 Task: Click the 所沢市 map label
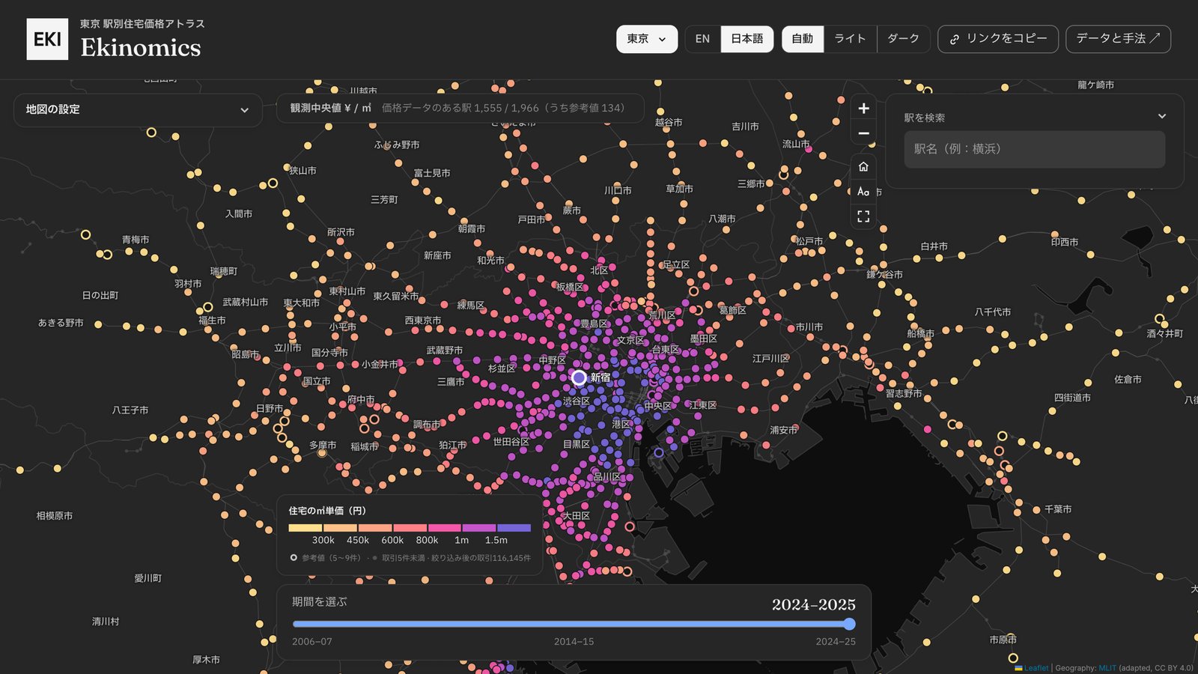pos(341,232)
